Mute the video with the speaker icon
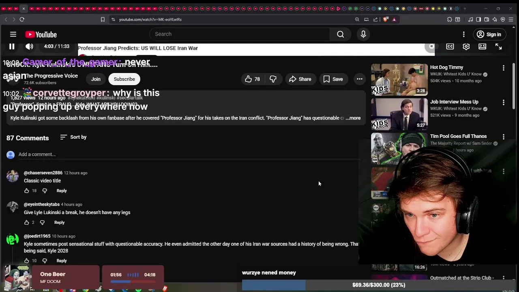The width and height of the screenshot is (519, 292). pos(29,47)
